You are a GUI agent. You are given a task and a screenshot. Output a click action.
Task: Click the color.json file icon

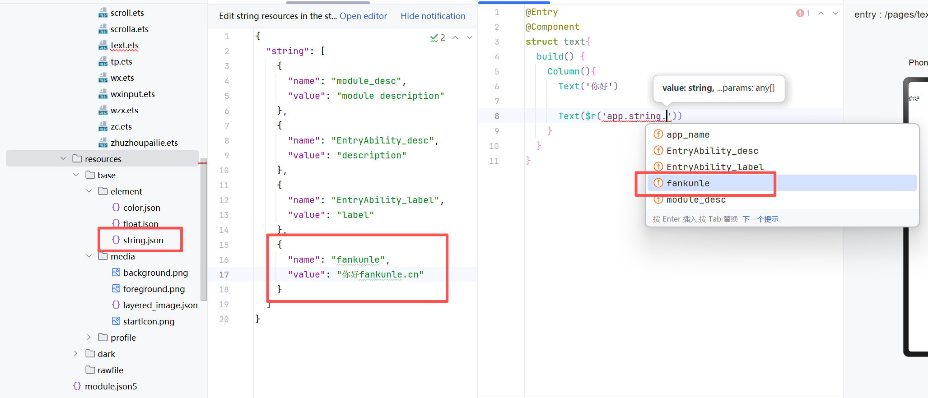(116, 207)
